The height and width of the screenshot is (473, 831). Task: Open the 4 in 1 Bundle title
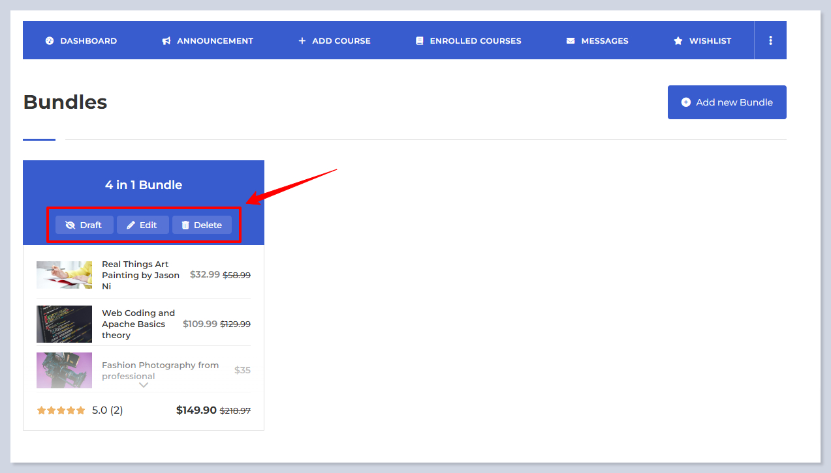(144, 185)
